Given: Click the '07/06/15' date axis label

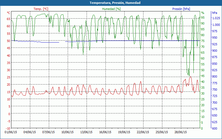Looking at the screenshot, I should tap(48, 132).
